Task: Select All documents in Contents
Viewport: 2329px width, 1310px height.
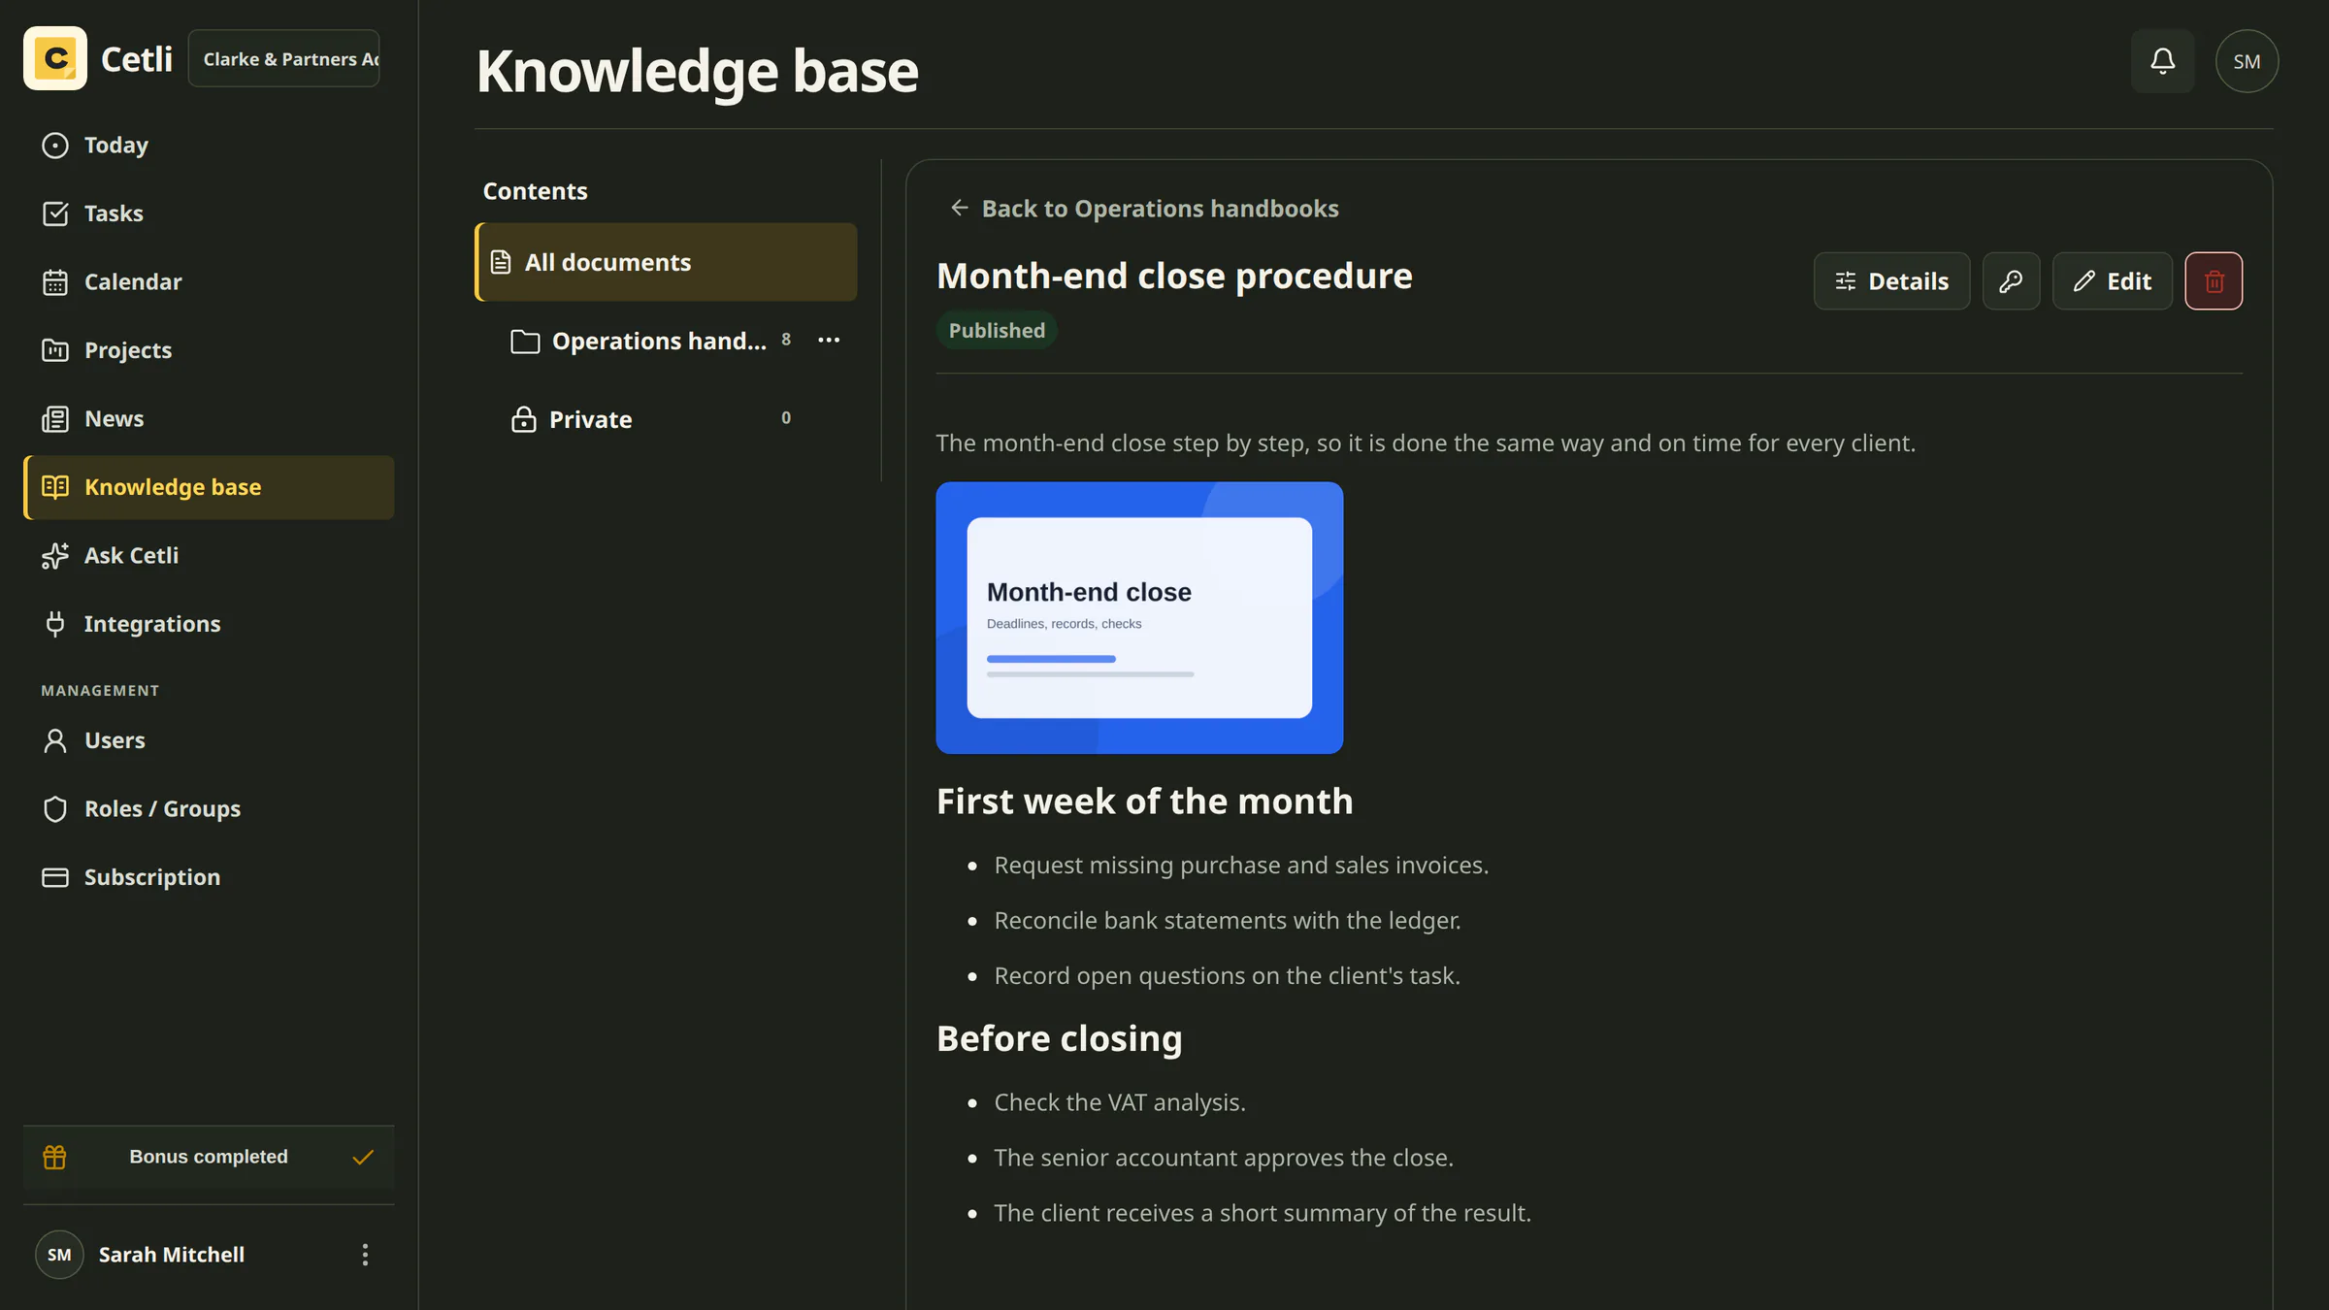Action: [x=666, y=262]
